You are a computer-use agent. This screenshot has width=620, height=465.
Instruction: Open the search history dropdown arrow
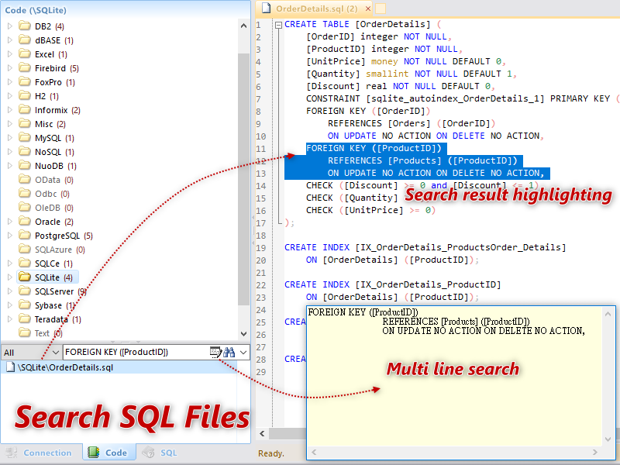(243, 352)
